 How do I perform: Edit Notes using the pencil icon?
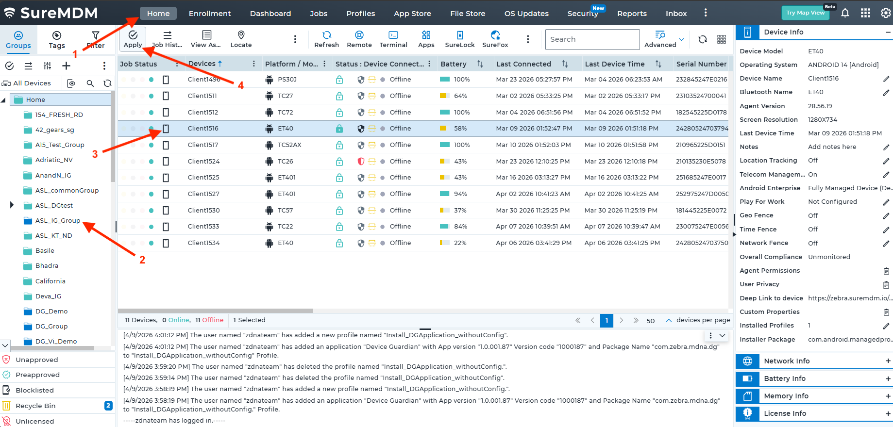pyautogui.click(x=886, y=147)
